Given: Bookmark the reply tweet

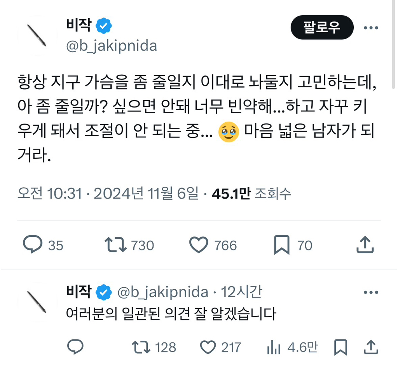Looking at the screenshot, I should [341, 348].
